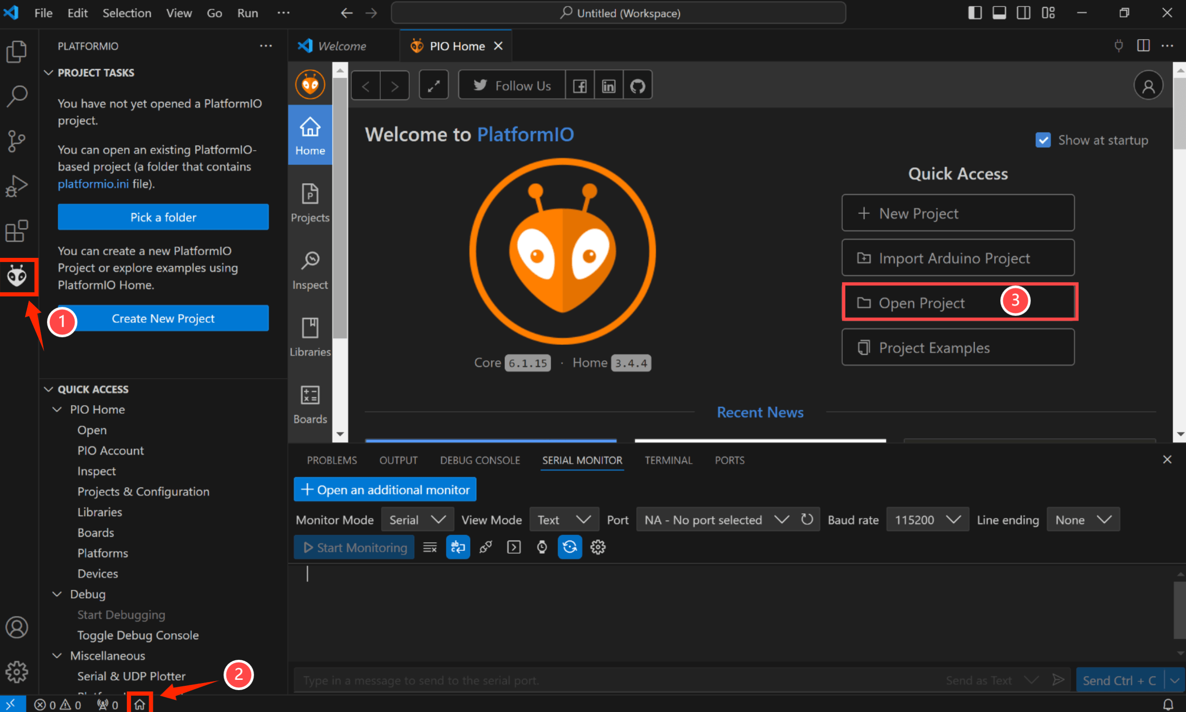Open the PlatformIO LinkedIn icon
The width and height of the screenshot is (1186, 712).
(608, 85)
